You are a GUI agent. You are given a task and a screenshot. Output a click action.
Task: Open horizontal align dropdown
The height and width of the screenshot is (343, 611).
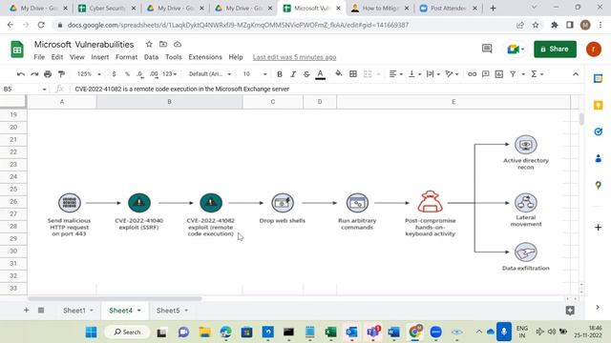tap(396, 74)
